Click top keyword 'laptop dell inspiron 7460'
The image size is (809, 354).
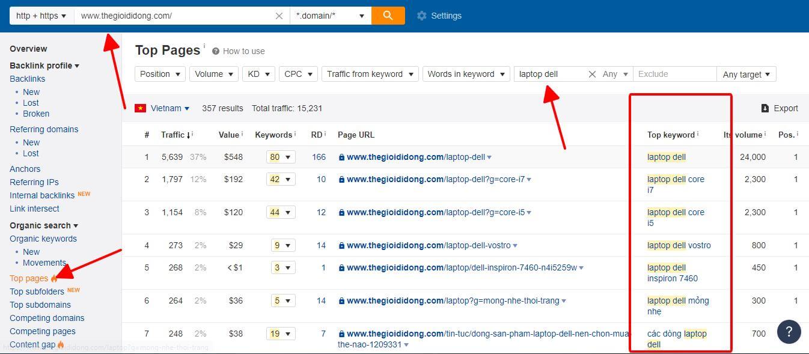(x=673, y=273)
